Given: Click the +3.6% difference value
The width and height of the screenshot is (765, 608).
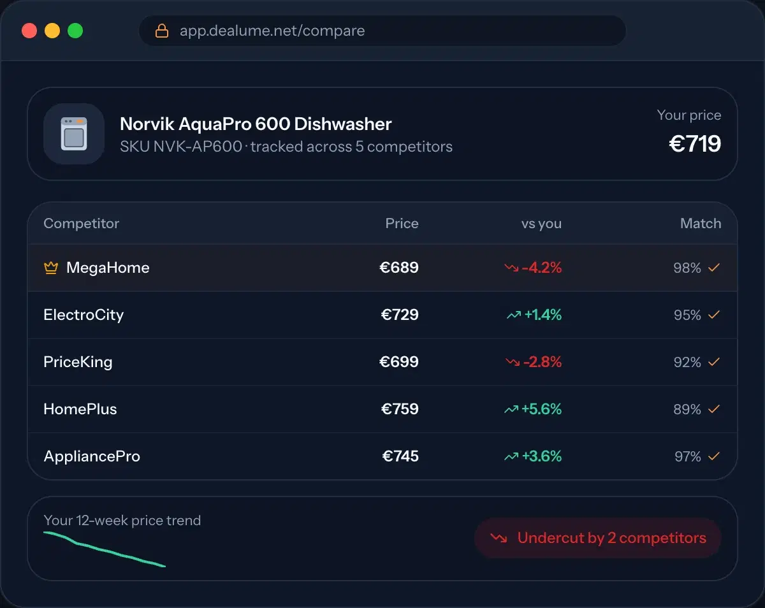Looking at the screenshot, I should pyautogui.click(x=542, y=456).
